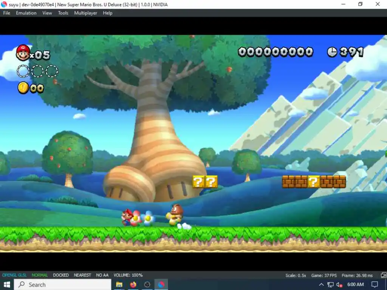Click the network icon in system tray
The height and width of the screenshot is (290, 387).
pyautogui.click(x=330, y=285)
